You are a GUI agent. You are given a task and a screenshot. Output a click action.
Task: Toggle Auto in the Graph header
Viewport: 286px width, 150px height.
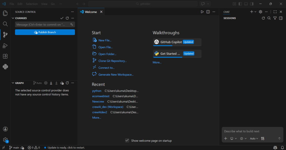click(37, 83)
